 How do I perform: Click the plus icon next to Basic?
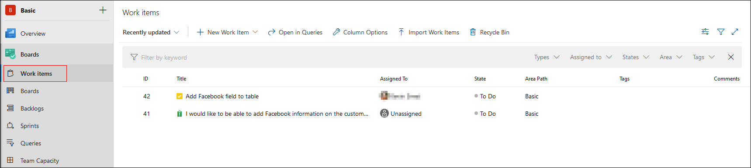[103, 10]
